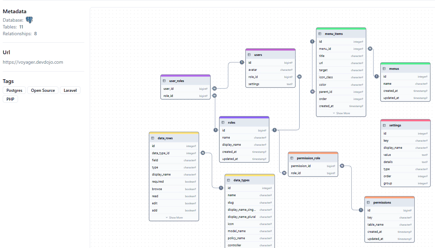Click the Laravel tag

click(70, 90)
